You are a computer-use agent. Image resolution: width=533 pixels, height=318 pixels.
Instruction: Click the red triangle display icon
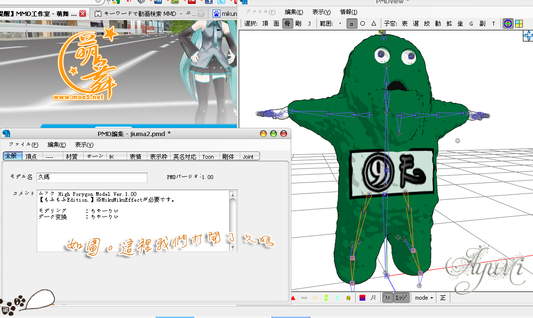click(x=293, y=298)
